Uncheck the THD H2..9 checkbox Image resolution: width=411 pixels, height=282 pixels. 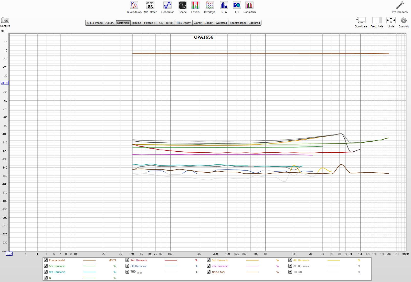[127, 272]
